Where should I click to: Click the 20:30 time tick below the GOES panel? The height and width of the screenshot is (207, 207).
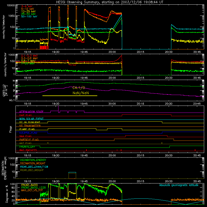click(x=169, y=104)
